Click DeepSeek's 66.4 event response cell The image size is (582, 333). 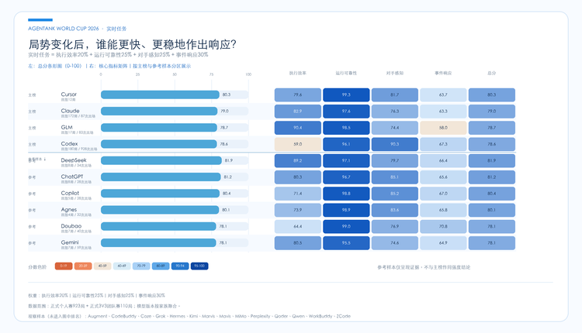443,161
